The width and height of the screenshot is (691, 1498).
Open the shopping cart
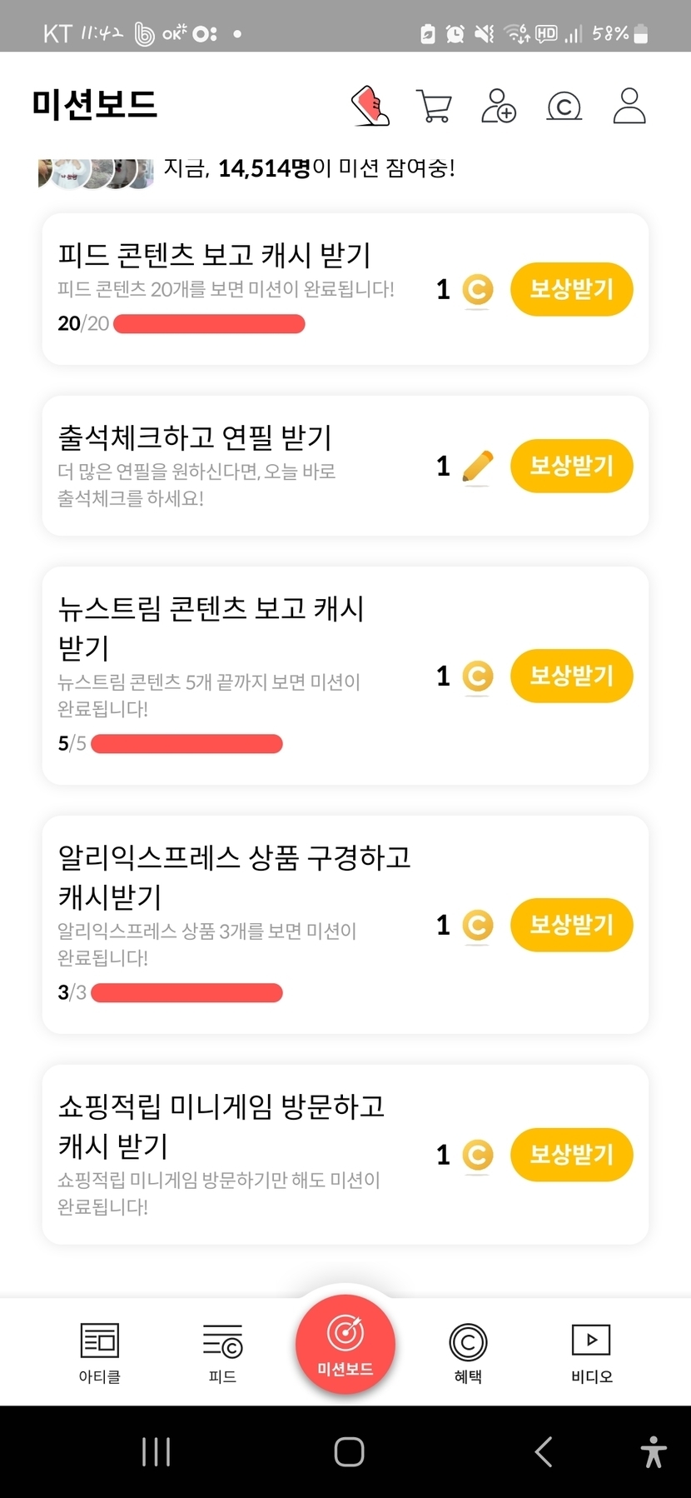pyautogui.click(x=434, y=107)
